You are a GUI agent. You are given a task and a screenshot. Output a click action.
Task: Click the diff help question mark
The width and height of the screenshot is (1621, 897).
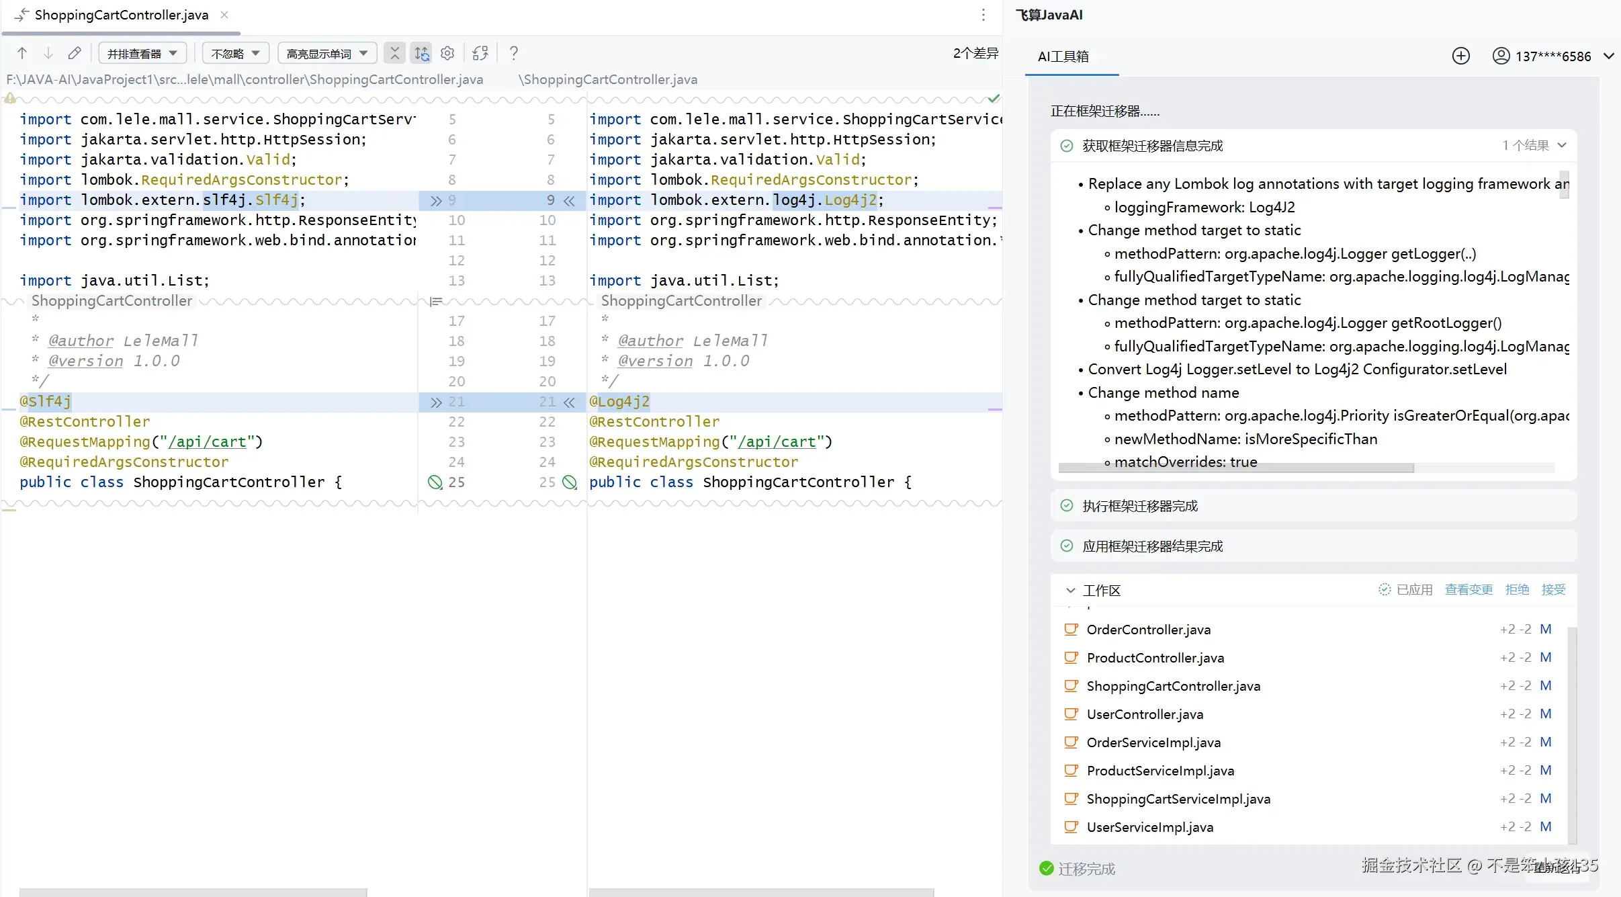[514, 53]
